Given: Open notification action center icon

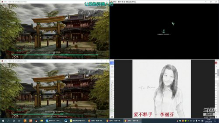Looking at the screenshot, I should (215, 121).
